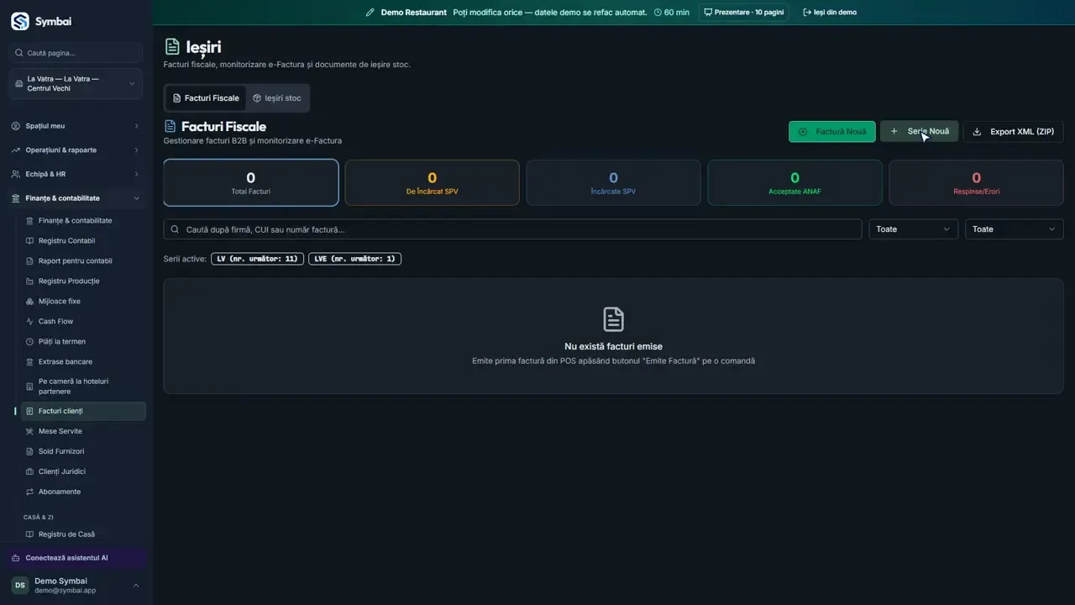This screenshot has width=1075, height=605.
Task: Expand the Spațiul meu section chevron
Action: click(x=136, y=126)
